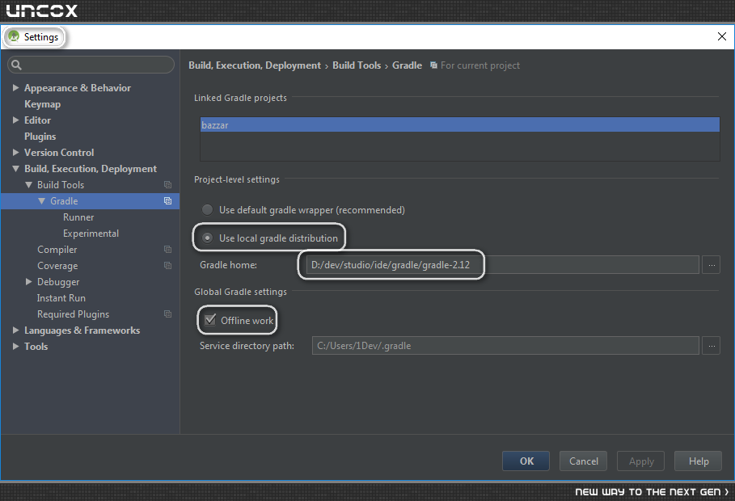Click Build Tools in the breadcrumb

click(x=357, y=65)
